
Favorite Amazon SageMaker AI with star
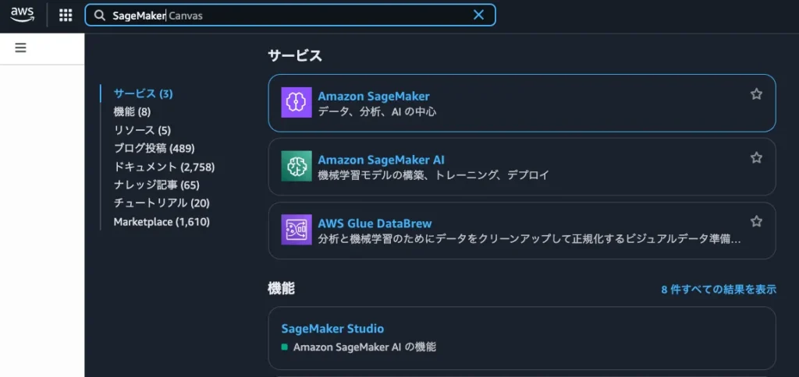pos(756,158)
